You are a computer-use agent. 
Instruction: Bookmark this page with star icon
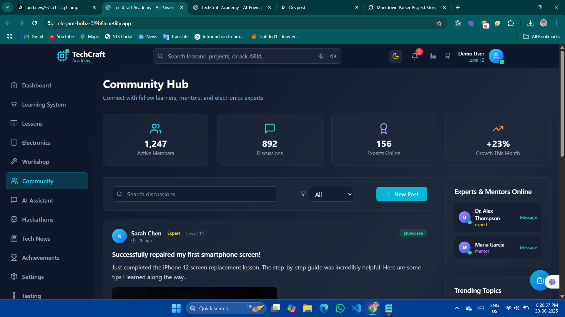(439, 23)
